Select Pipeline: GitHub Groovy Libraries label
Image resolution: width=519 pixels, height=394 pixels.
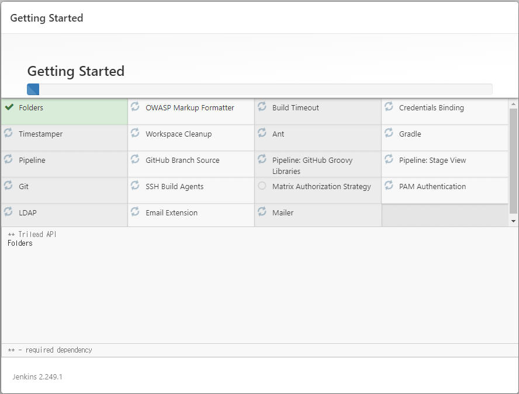tap(313, 166)
